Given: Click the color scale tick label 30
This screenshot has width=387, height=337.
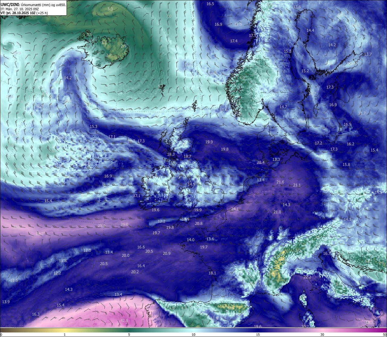Looking at the screenshot, I should [x=322, y=335].
